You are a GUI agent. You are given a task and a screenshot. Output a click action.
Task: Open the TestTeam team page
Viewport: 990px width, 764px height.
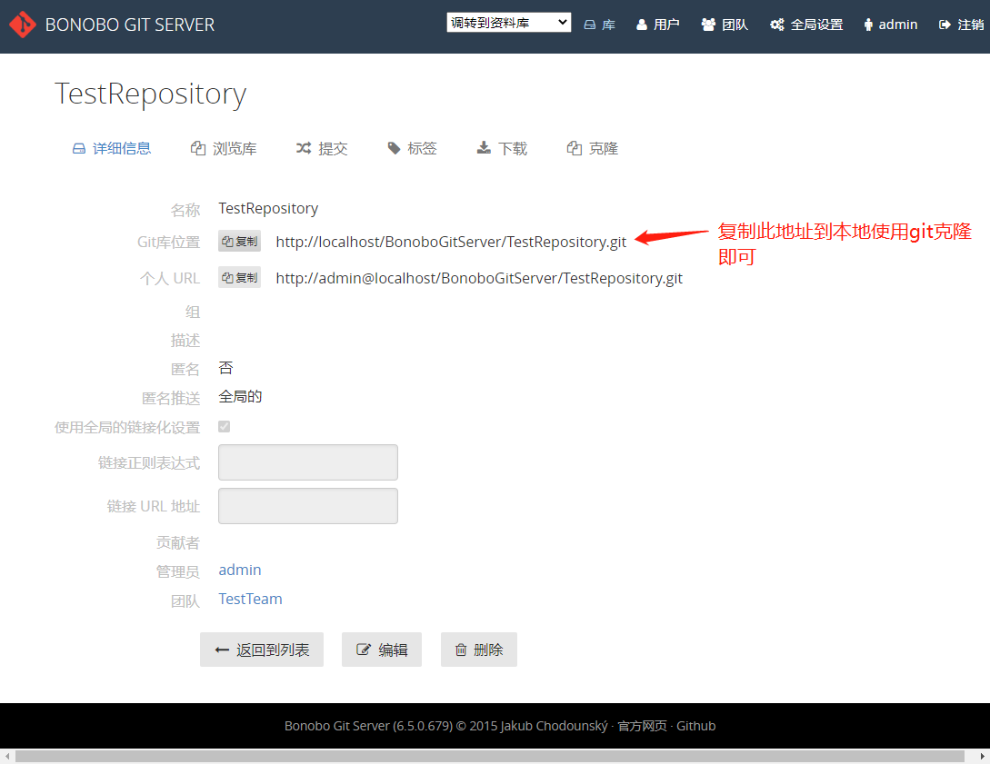[250, 598]
